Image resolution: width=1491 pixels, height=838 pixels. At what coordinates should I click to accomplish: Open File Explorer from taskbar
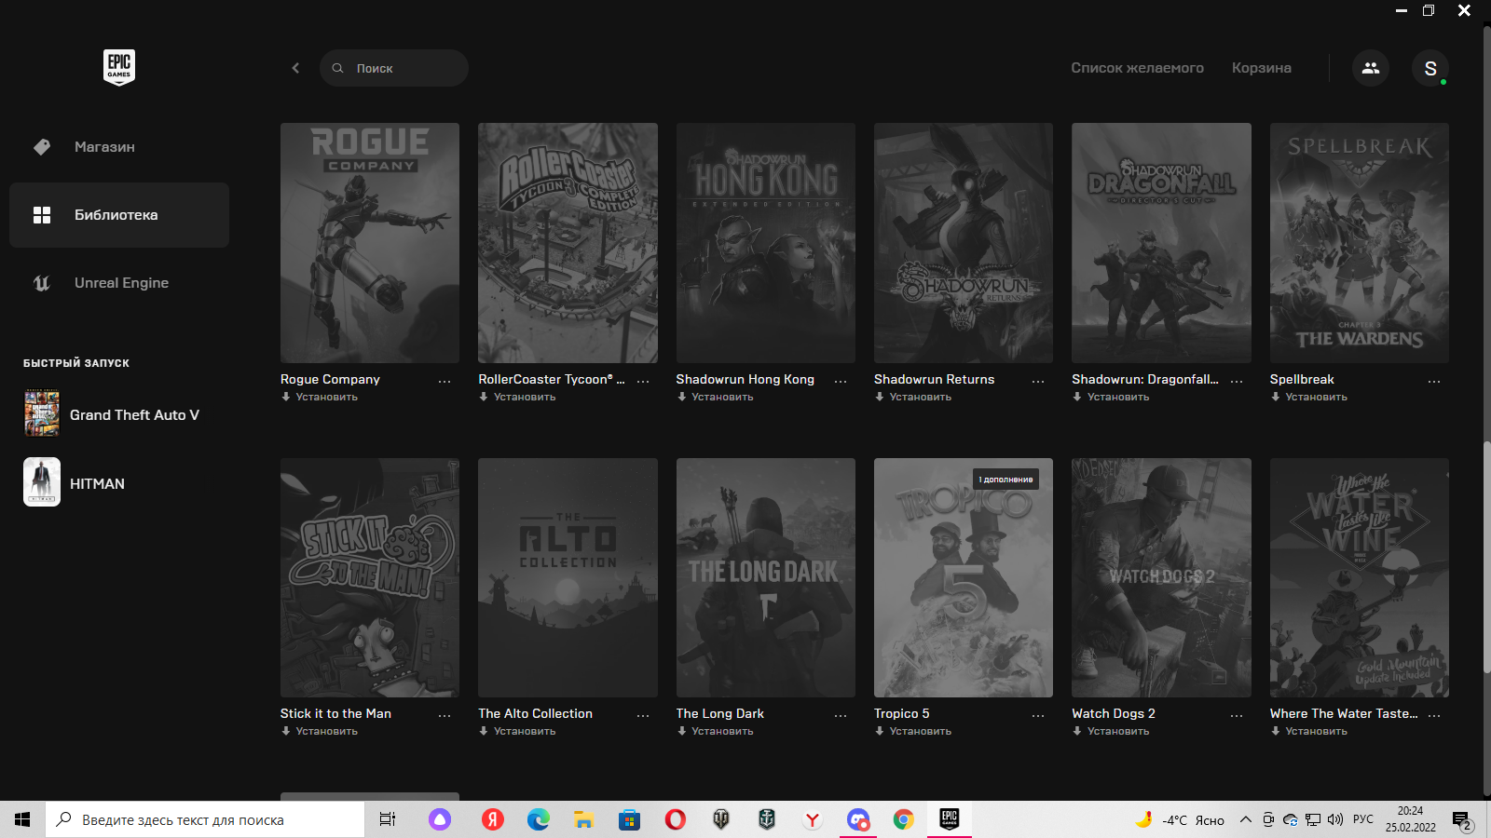pos(584,819)
